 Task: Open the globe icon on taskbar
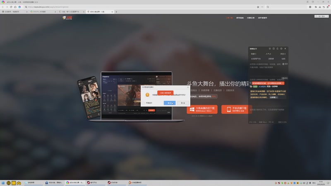(x=8, y=183)
